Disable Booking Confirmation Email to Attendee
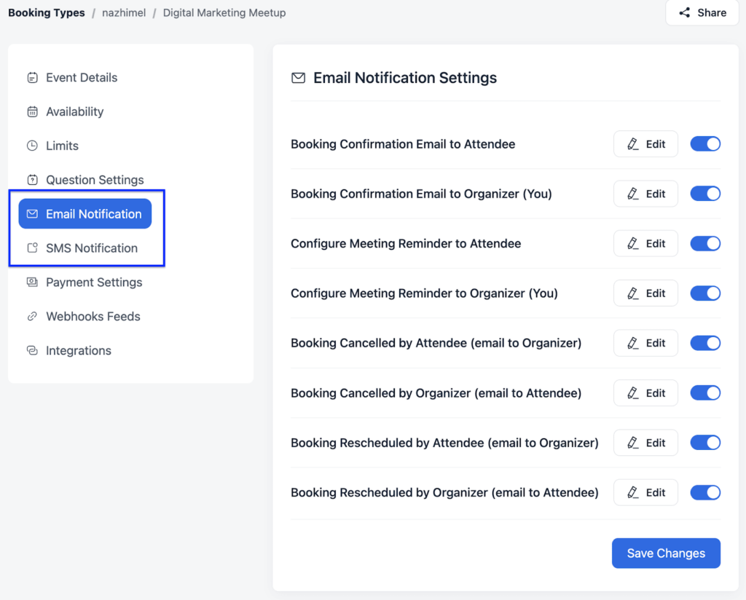Viewport: 746px width, 600px height. pyautogui.click(x=705, y=143)
